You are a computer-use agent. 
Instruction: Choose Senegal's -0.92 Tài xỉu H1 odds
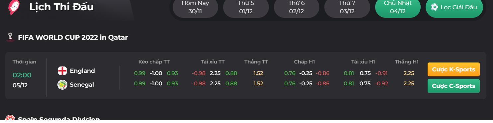(x=381, y=83)
